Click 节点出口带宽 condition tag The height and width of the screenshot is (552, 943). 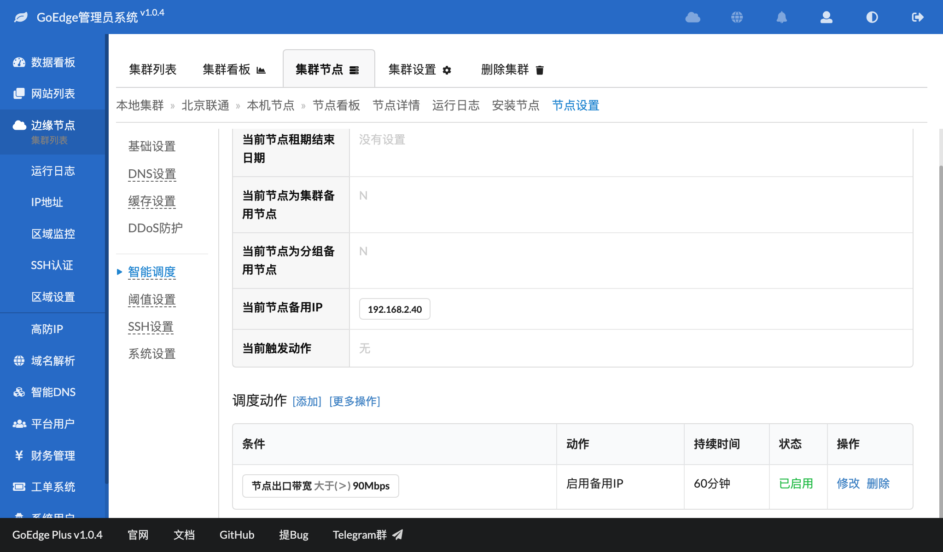click(x=320, y=486)
